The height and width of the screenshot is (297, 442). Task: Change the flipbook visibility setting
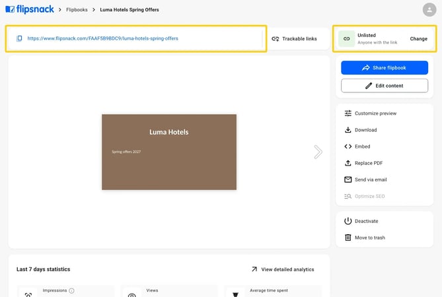pos(418,38)
